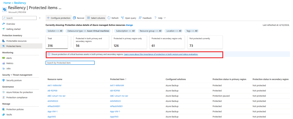Screen dimensions: 293x119
Task: Click the Alerts icon in sidebar
Action: pos(4,58)
